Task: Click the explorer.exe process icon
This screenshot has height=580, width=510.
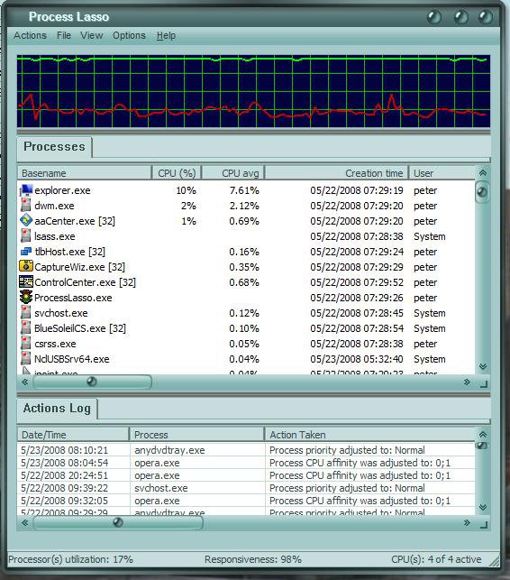Action: tap(26, 190)
